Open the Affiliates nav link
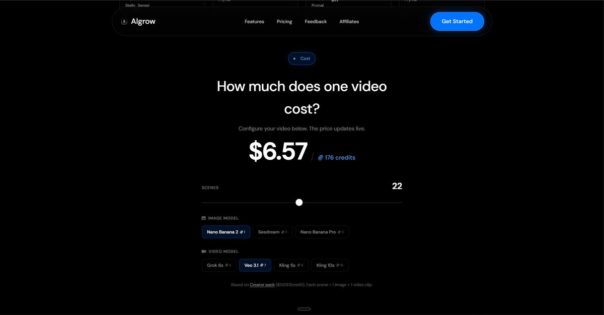 tap(349, 22)
